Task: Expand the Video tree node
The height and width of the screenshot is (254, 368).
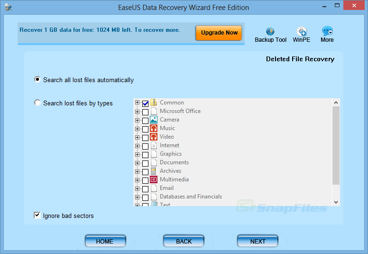Action: [x=138, y=138]
